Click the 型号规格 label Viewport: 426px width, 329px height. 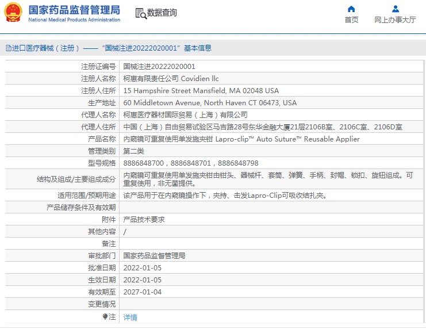click(102, 163)
